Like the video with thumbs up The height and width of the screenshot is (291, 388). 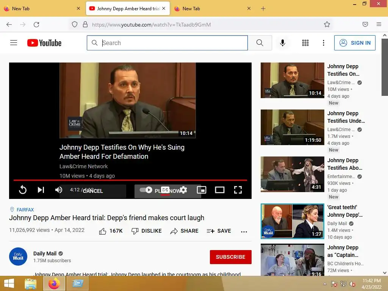pyautogui.click(x=111, y=231)
